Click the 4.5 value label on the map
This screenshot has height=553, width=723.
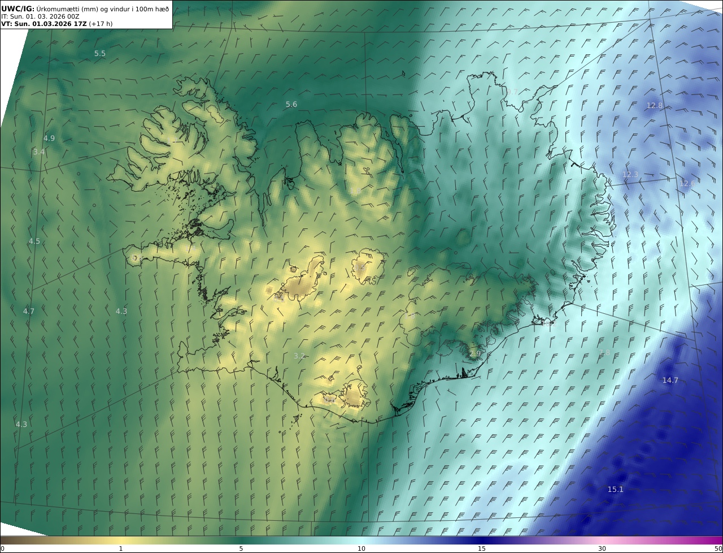[x=34, y=241]
